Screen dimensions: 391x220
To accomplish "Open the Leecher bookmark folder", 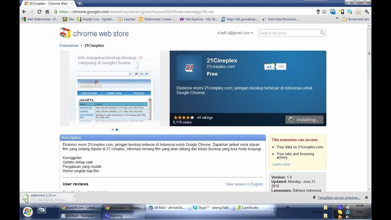I will pyautogui.click(x=127, y=19).
